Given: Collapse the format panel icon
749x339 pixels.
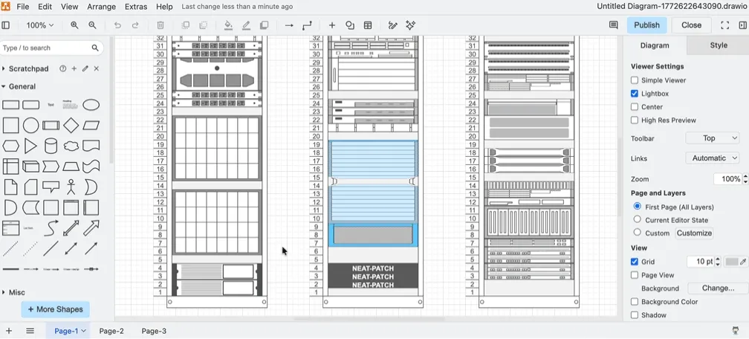Looking at the screenshot, I should pos(743,25).
